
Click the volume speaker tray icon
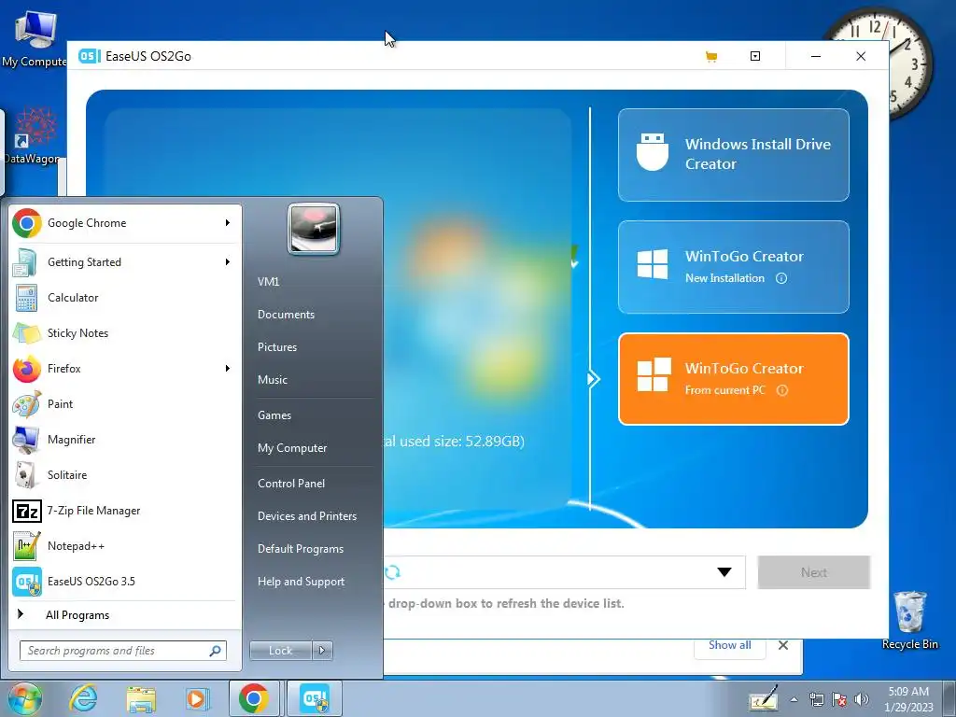tap(862, 699)
